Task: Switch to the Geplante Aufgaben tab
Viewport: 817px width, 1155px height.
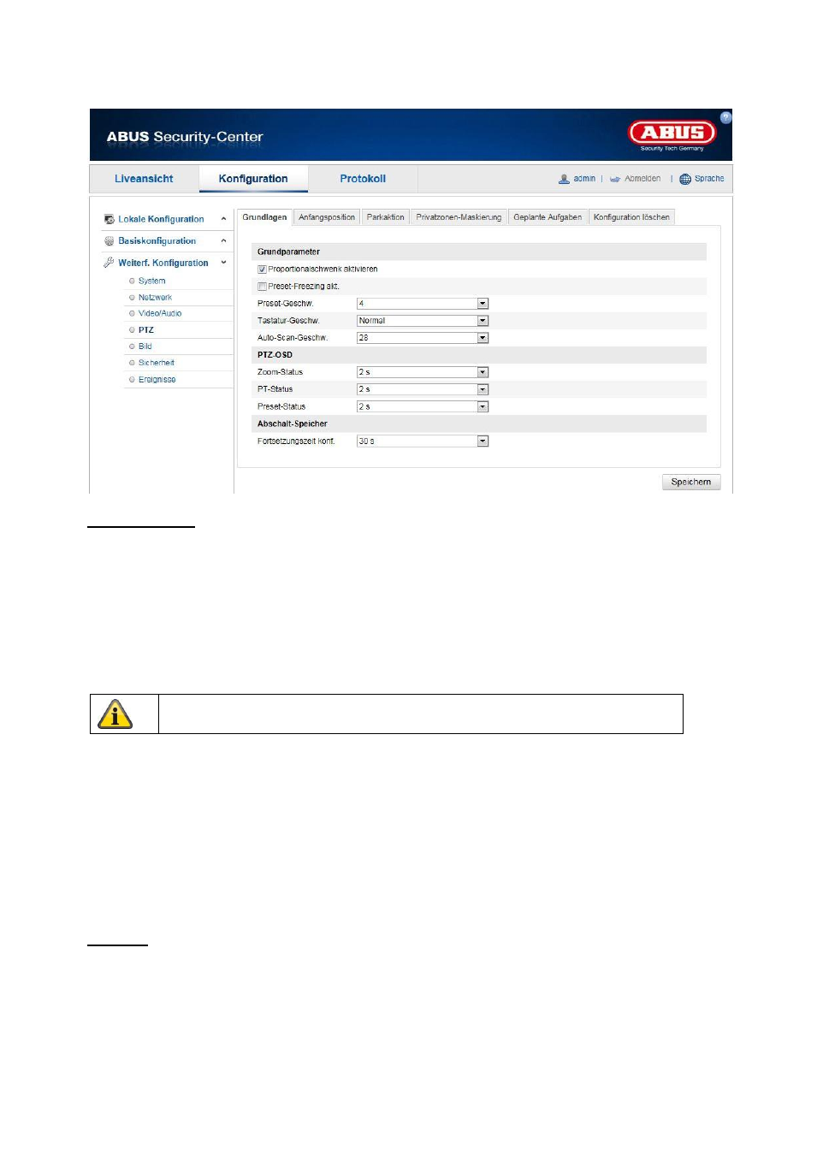Action: point(548,217)
